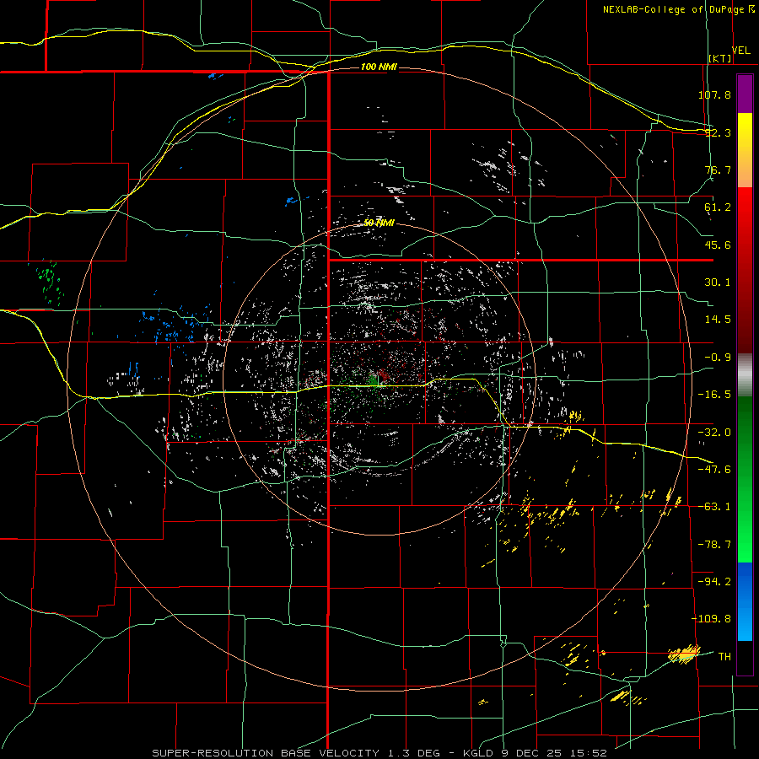Viewport: 759px width, 759px height.
Task: Click the VEL legend title
Action: [740, 51]
